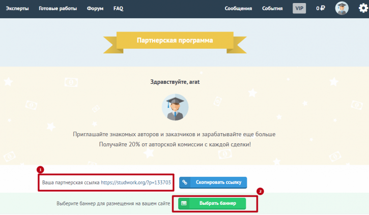Click the 'Выберите баннер для размещения' label

[113, 203]
